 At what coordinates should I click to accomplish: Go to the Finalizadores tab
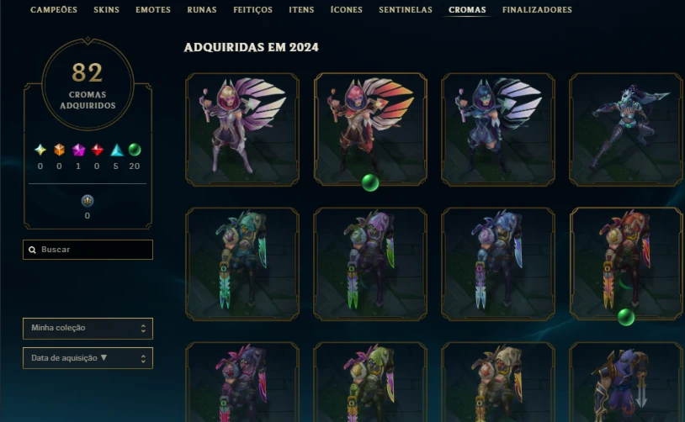(x=537, y=9)
